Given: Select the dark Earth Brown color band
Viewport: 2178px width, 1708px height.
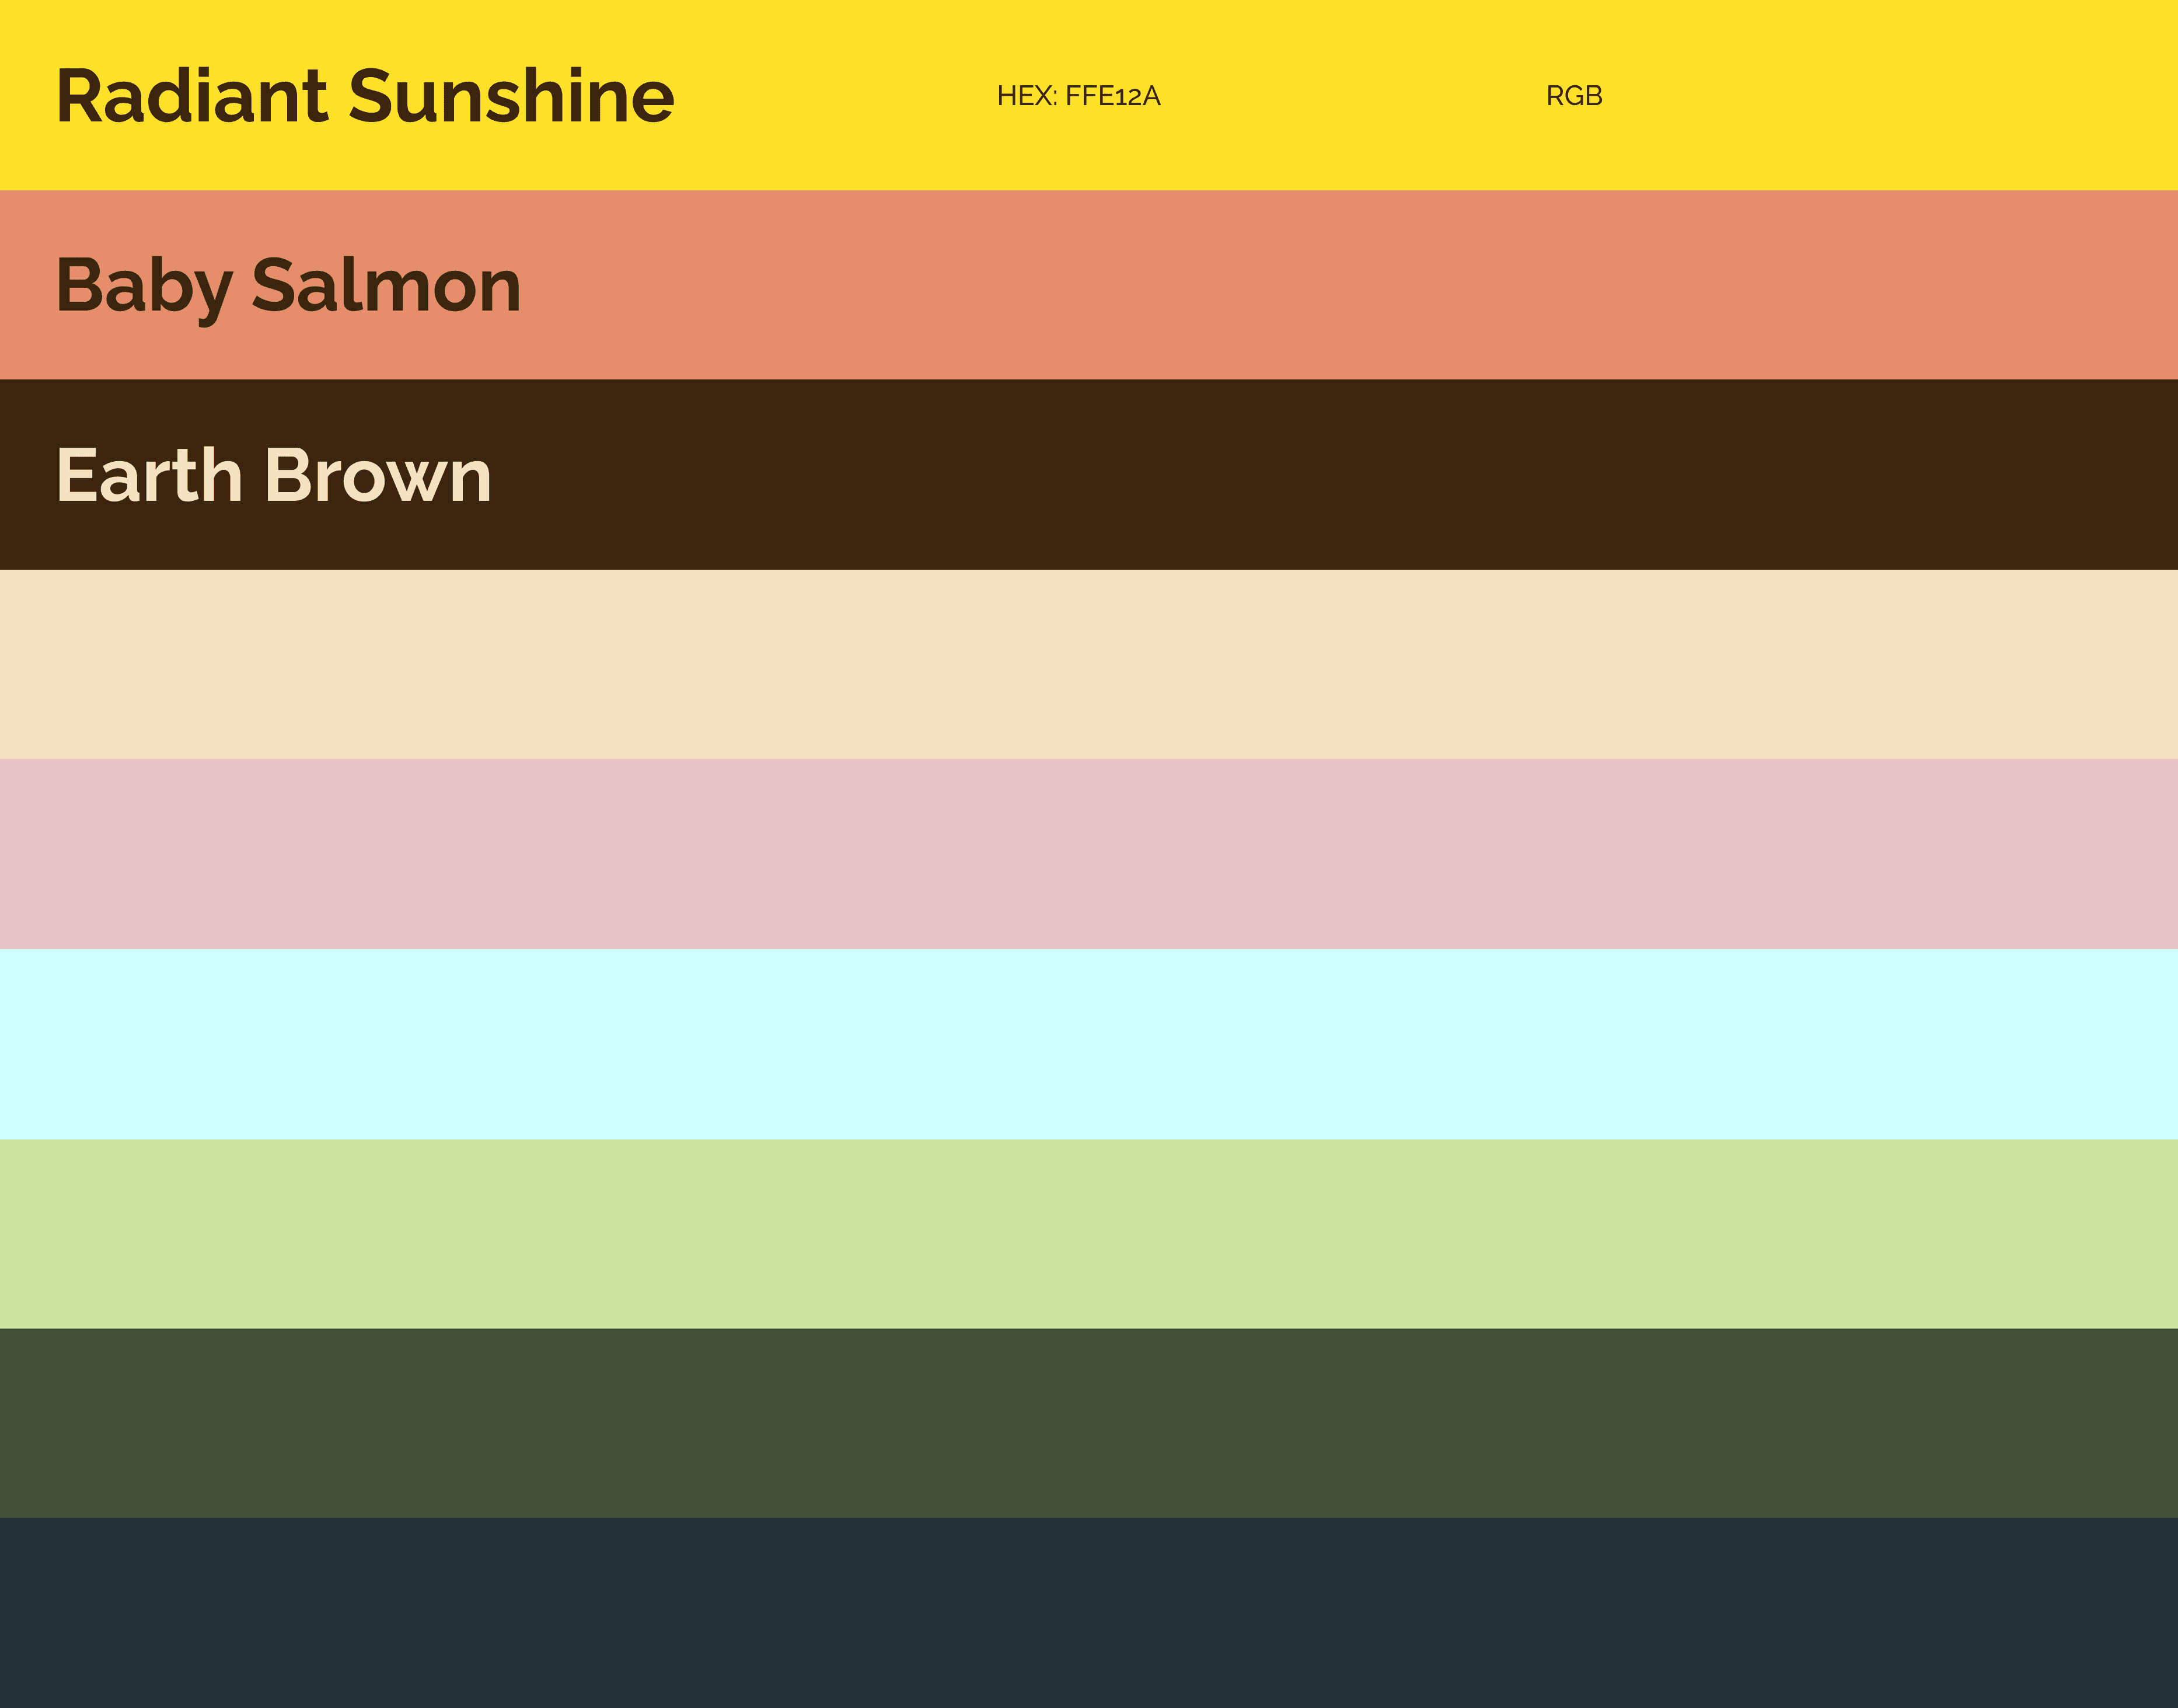Looking at the screenshot, I should (1300, 475).
